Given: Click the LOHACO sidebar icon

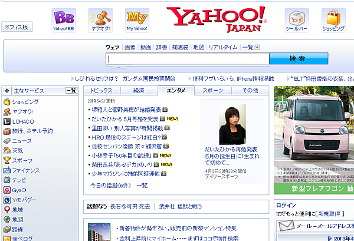Looking at the screenshot, I should (7, 121).
